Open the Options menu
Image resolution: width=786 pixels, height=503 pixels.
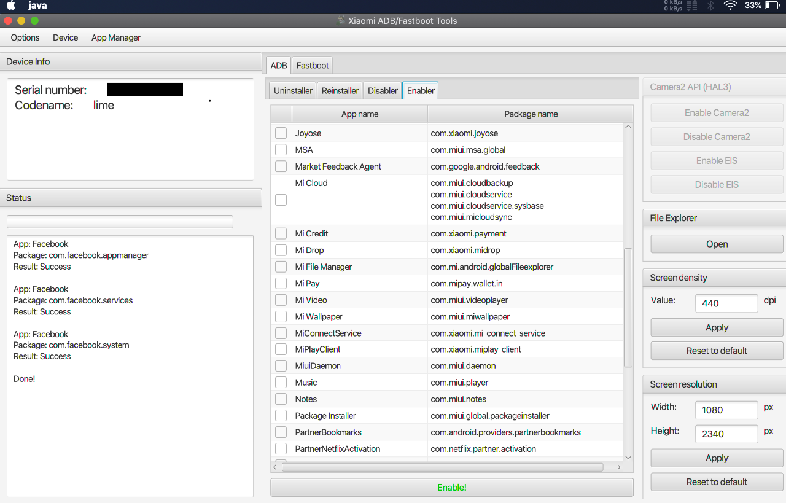coord(25,37)
